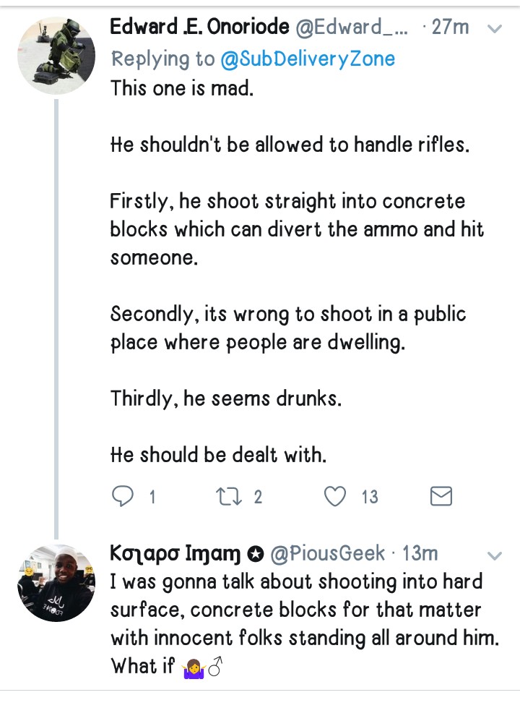Click the Kolapo Imam display name
Image resolution: width=520 pixels, height=708 pixels.
tap(175, 554)
